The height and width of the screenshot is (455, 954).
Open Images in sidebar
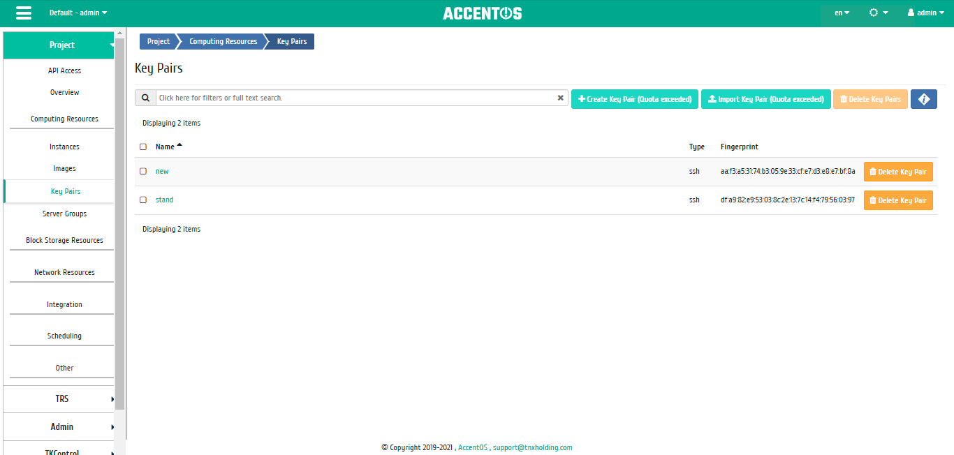pyautogui.click(x=64, y=168)
